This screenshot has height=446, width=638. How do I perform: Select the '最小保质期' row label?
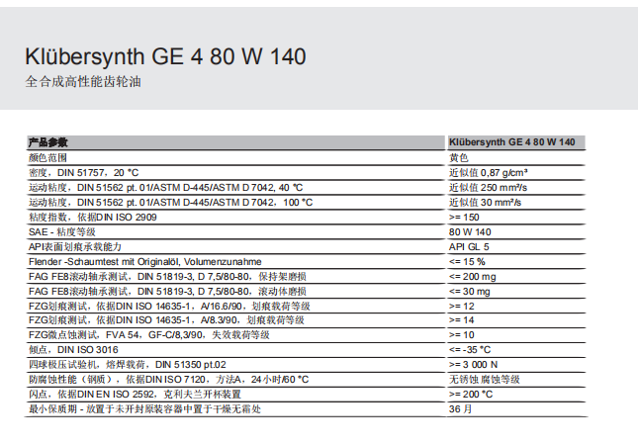pyautogui.click(x=144, y=409)
